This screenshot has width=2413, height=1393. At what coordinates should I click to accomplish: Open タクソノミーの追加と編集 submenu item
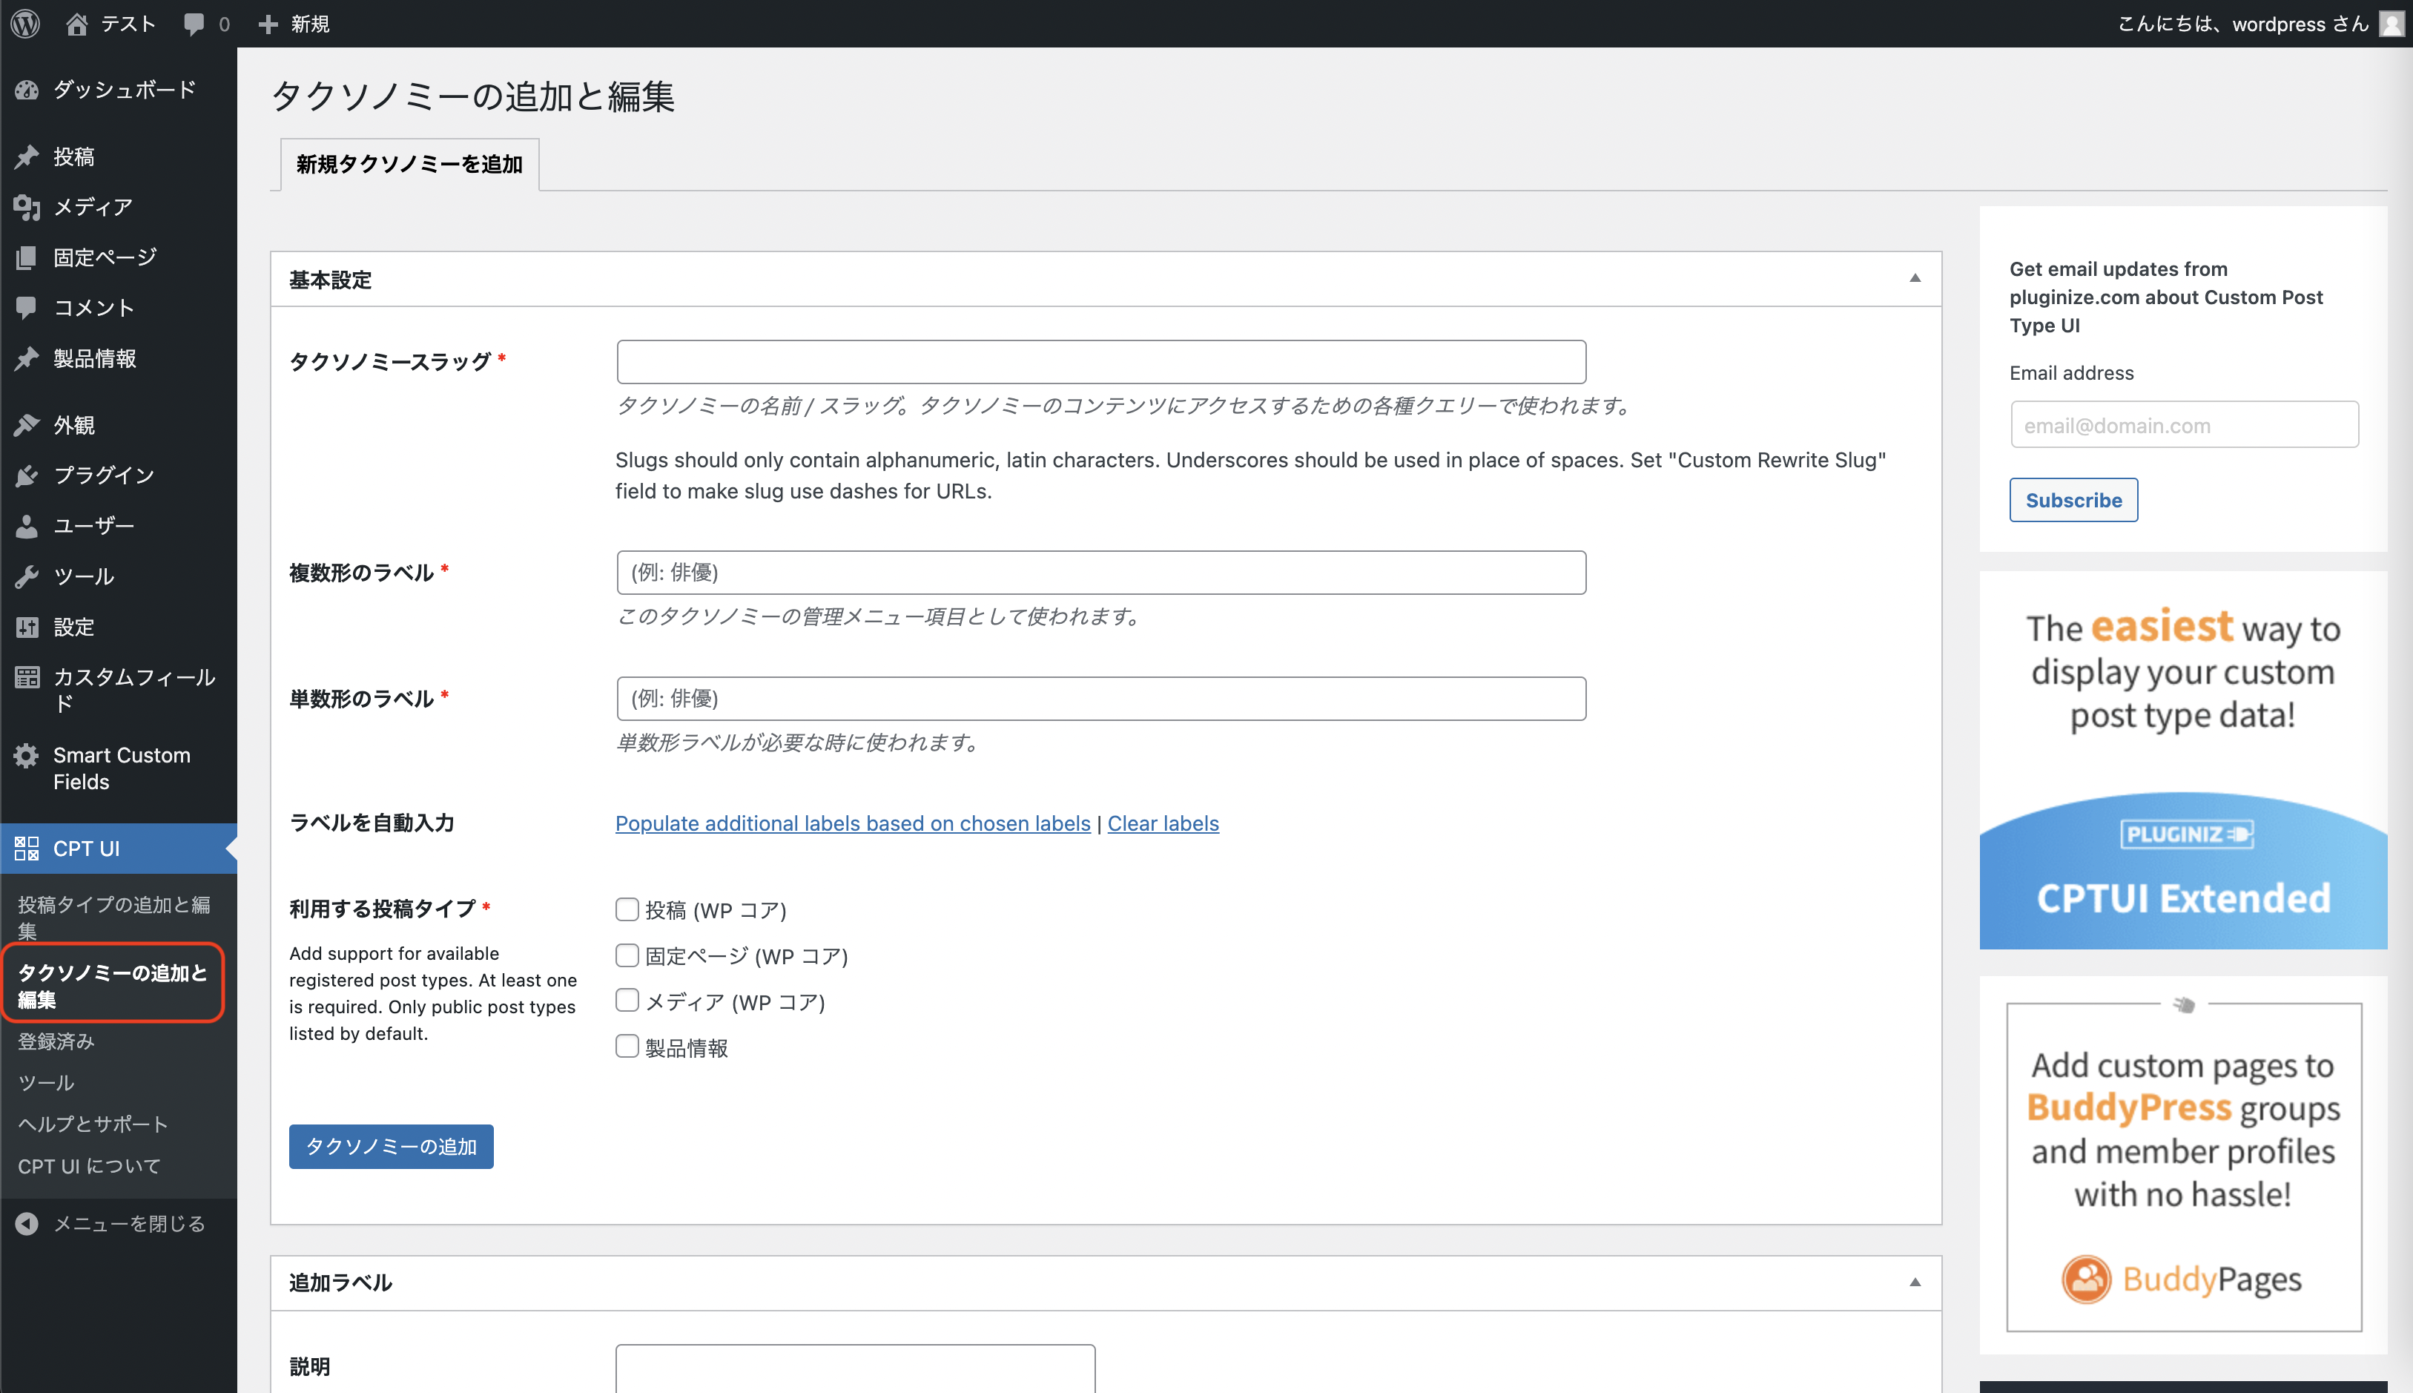point(119,986)
